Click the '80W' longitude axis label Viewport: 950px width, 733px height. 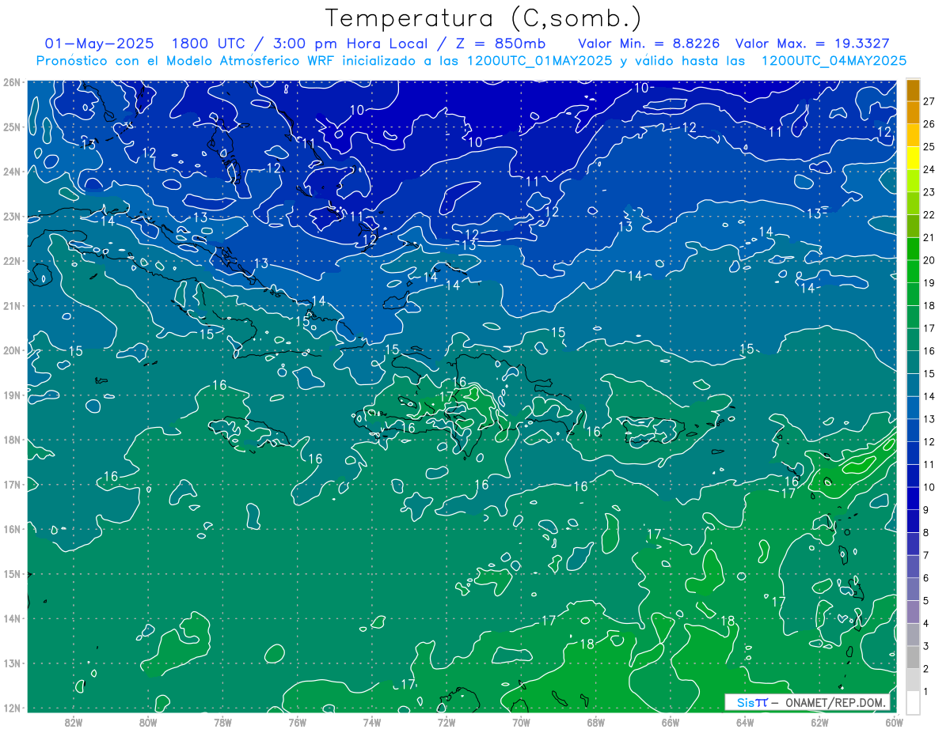pos(148,721)
